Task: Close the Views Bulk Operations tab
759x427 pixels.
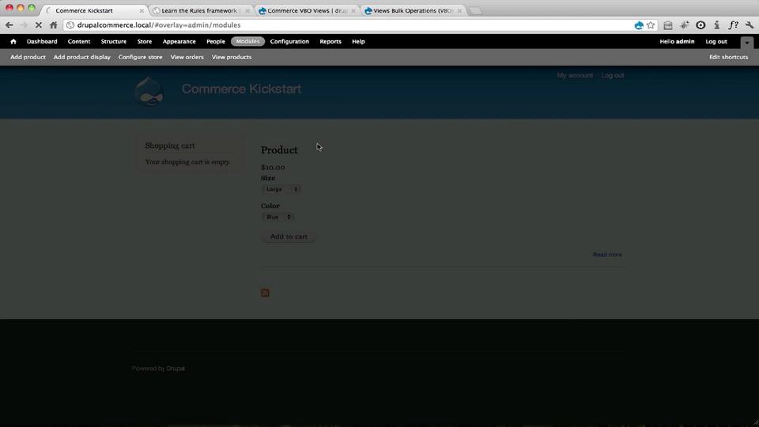Action: click(459, 11)
